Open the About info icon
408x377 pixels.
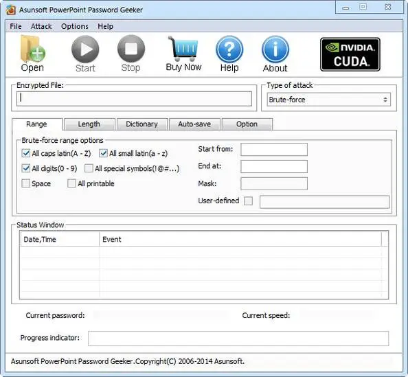[275, 49]
